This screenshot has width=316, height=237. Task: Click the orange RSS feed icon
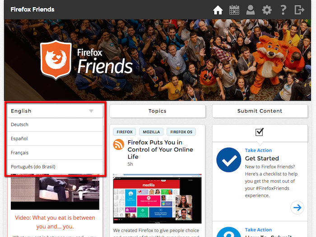119,144
